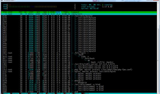
Task: Select the -bash process PID 1774
Action: (x=79, y=55)
